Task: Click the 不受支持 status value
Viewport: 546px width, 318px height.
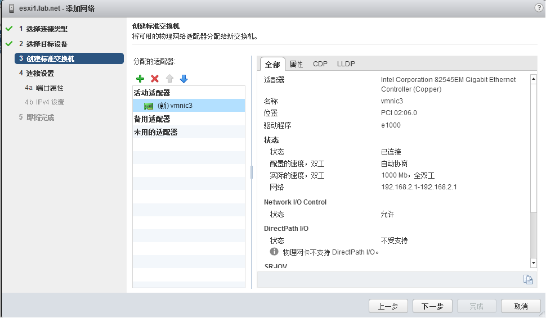Action: pyautogui.click(x=394, y=240)
